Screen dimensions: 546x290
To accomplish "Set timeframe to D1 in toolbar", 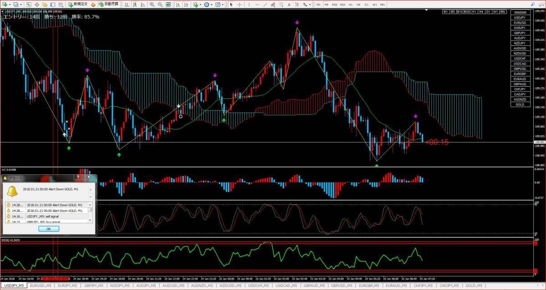I will pos(366,4).
